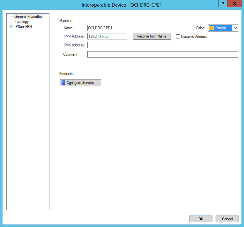Image resolution: width=244 pixels, height=227 pixels.
Task: Click the empty IPv6 Address field
Action: point(129,45)
